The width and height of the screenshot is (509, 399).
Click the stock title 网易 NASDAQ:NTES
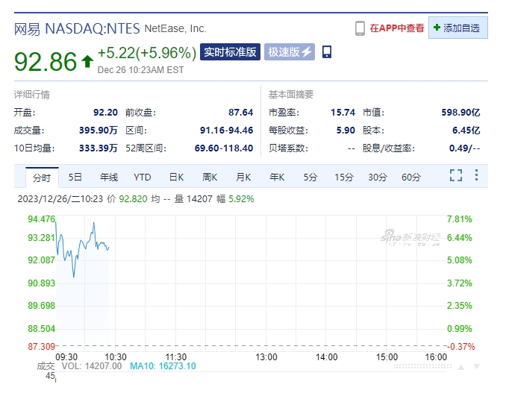[77, 29]
